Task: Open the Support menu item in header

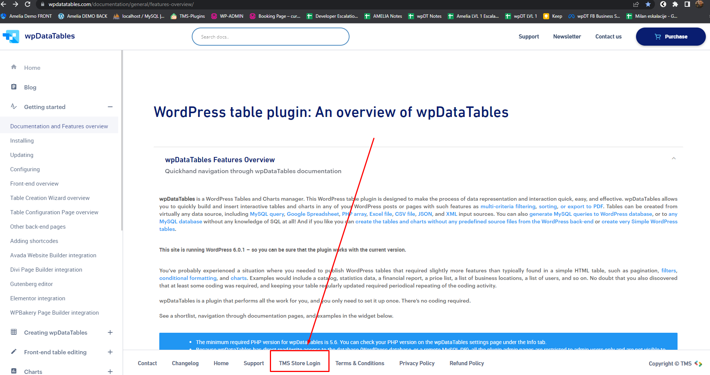Action: 528,37
